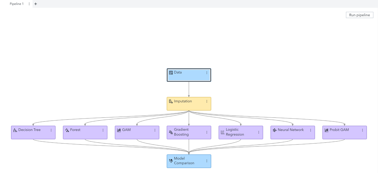Click the Model Comparison node icon
The image size is (378, 173).
[x=171, y=161]
